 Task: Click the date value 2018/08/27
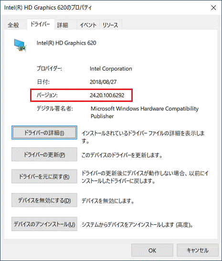coord(103,82)
